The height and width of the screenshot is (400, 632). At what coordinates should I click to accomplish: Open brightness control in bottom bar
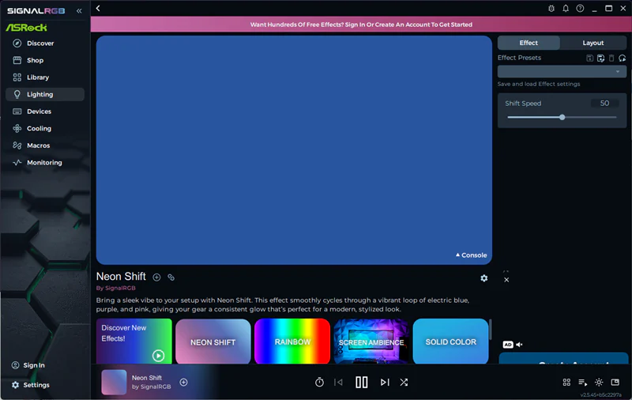599,383
